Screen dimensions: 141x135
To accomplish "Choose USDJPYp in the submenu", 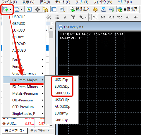I will 61,80.
